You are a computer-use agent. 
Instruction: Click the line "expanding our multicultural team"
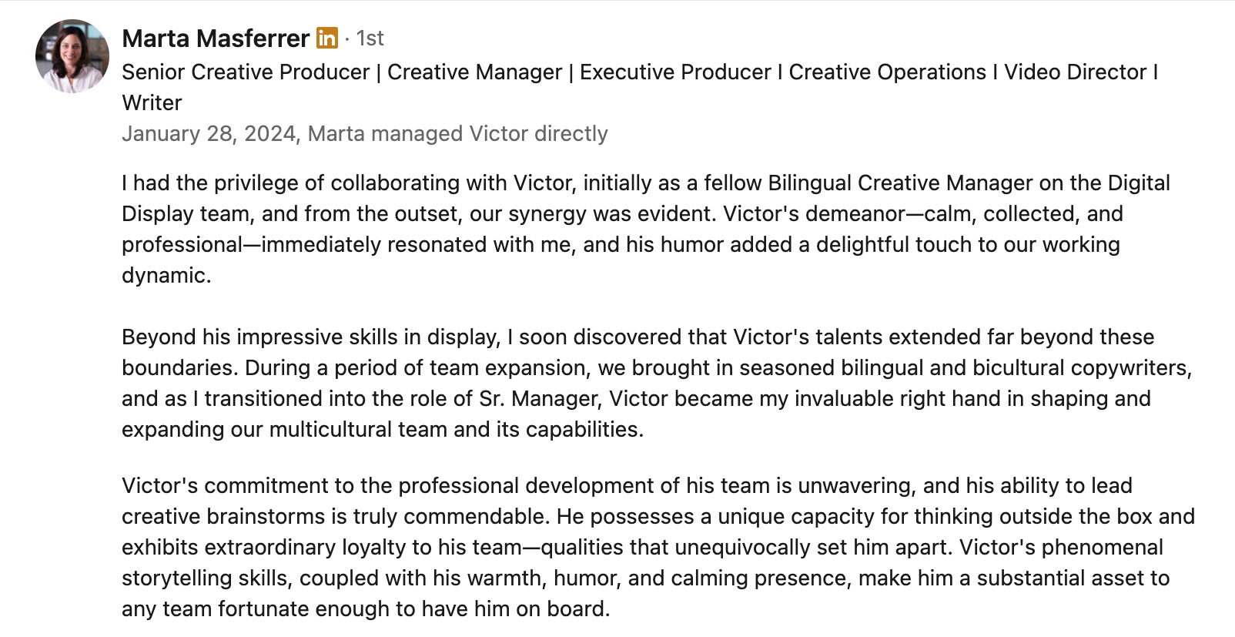click(x=382, y=429)
